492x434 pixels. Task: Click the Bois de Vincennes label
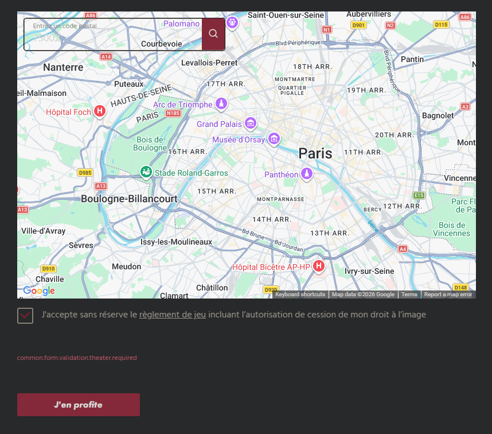coord(451,229)
